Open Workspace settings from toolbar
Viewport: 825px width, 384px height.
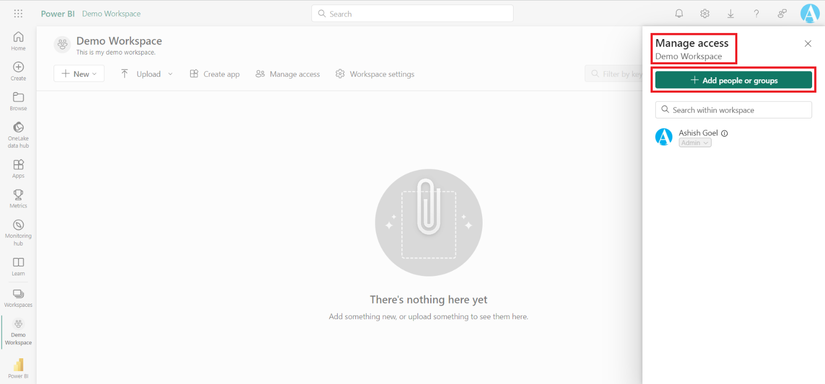tap(375, 74)
